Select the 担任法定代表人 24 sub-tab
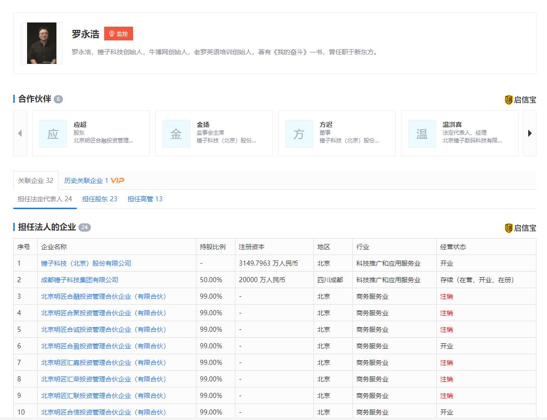The height and width of the screenshot is (420, 547). tap(45, 199)
